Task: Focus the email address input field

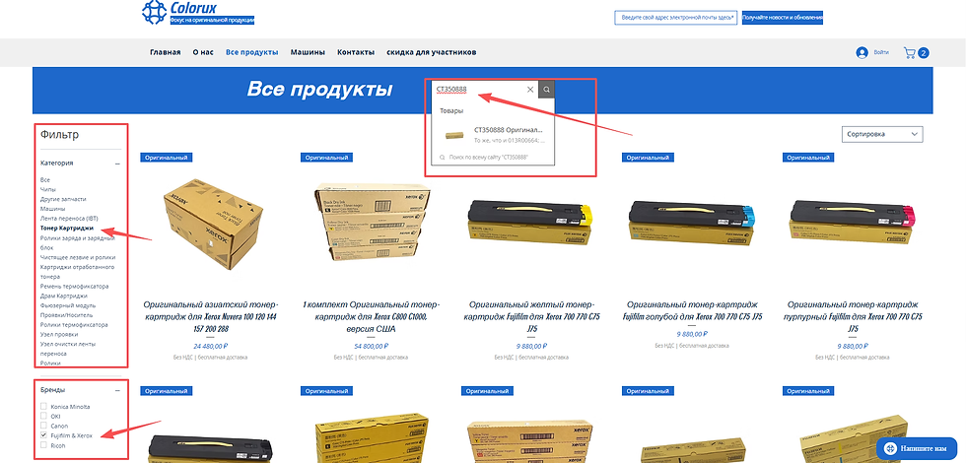Action: 676,18
